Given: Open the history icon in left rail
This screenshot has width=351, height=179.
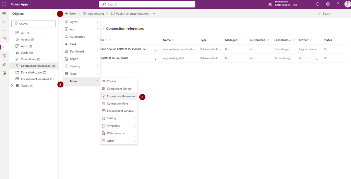Looking at the screenshot, I should click(4, 56).
